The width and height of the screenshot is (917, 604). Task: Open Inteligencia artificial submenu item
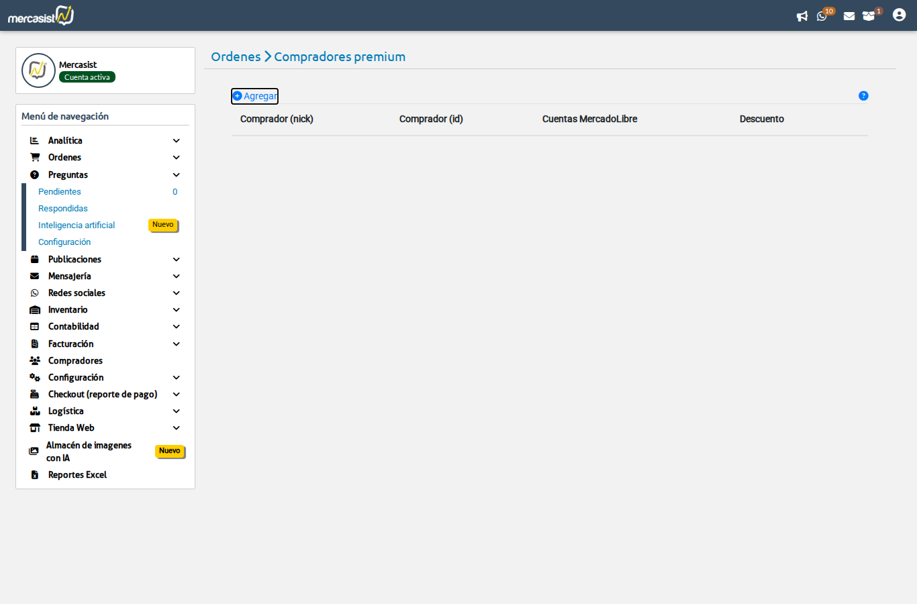point(77,225)
